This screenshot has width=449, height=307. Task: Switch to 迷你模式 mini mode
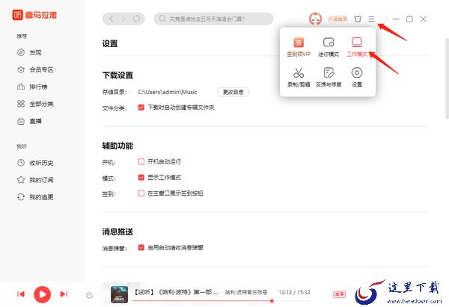click(x=329, y=47)
